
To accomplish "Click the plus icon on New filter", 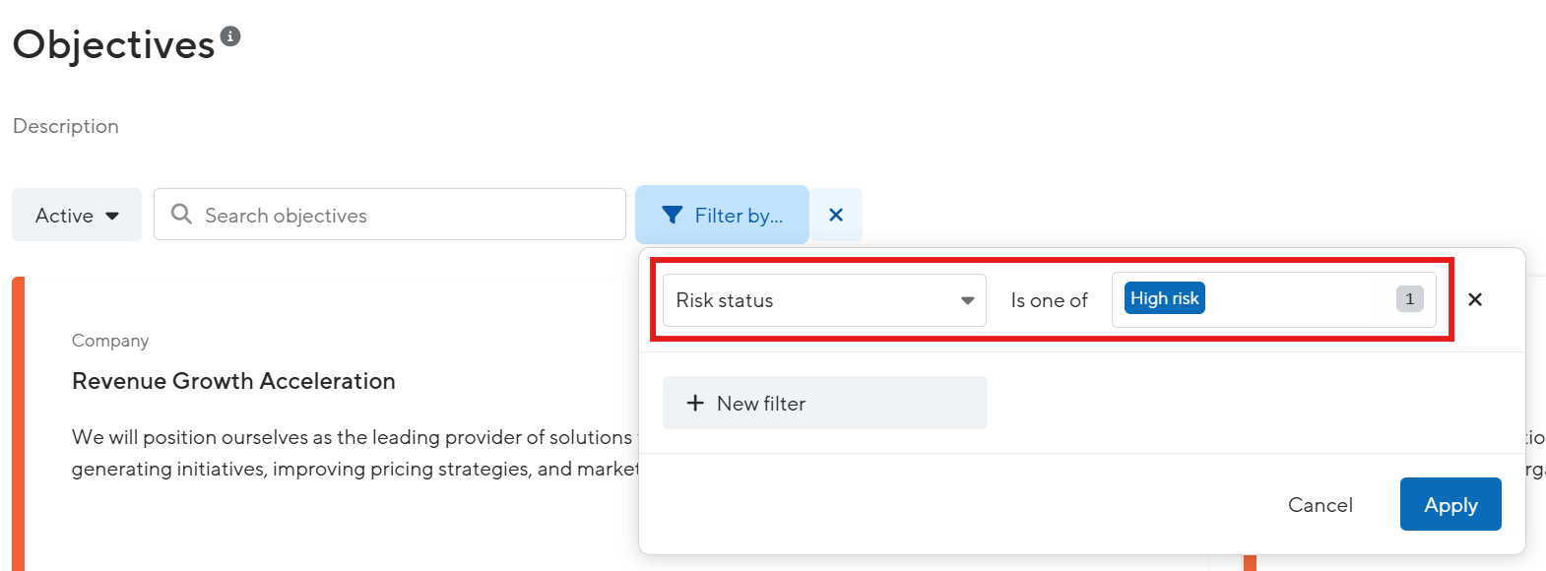I will (x=695, y=403).
